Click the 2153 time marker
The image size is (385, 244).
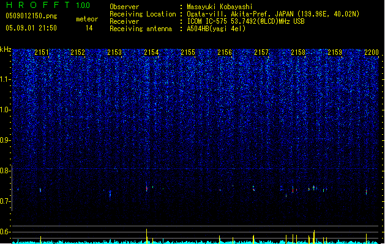pos(114,52)
